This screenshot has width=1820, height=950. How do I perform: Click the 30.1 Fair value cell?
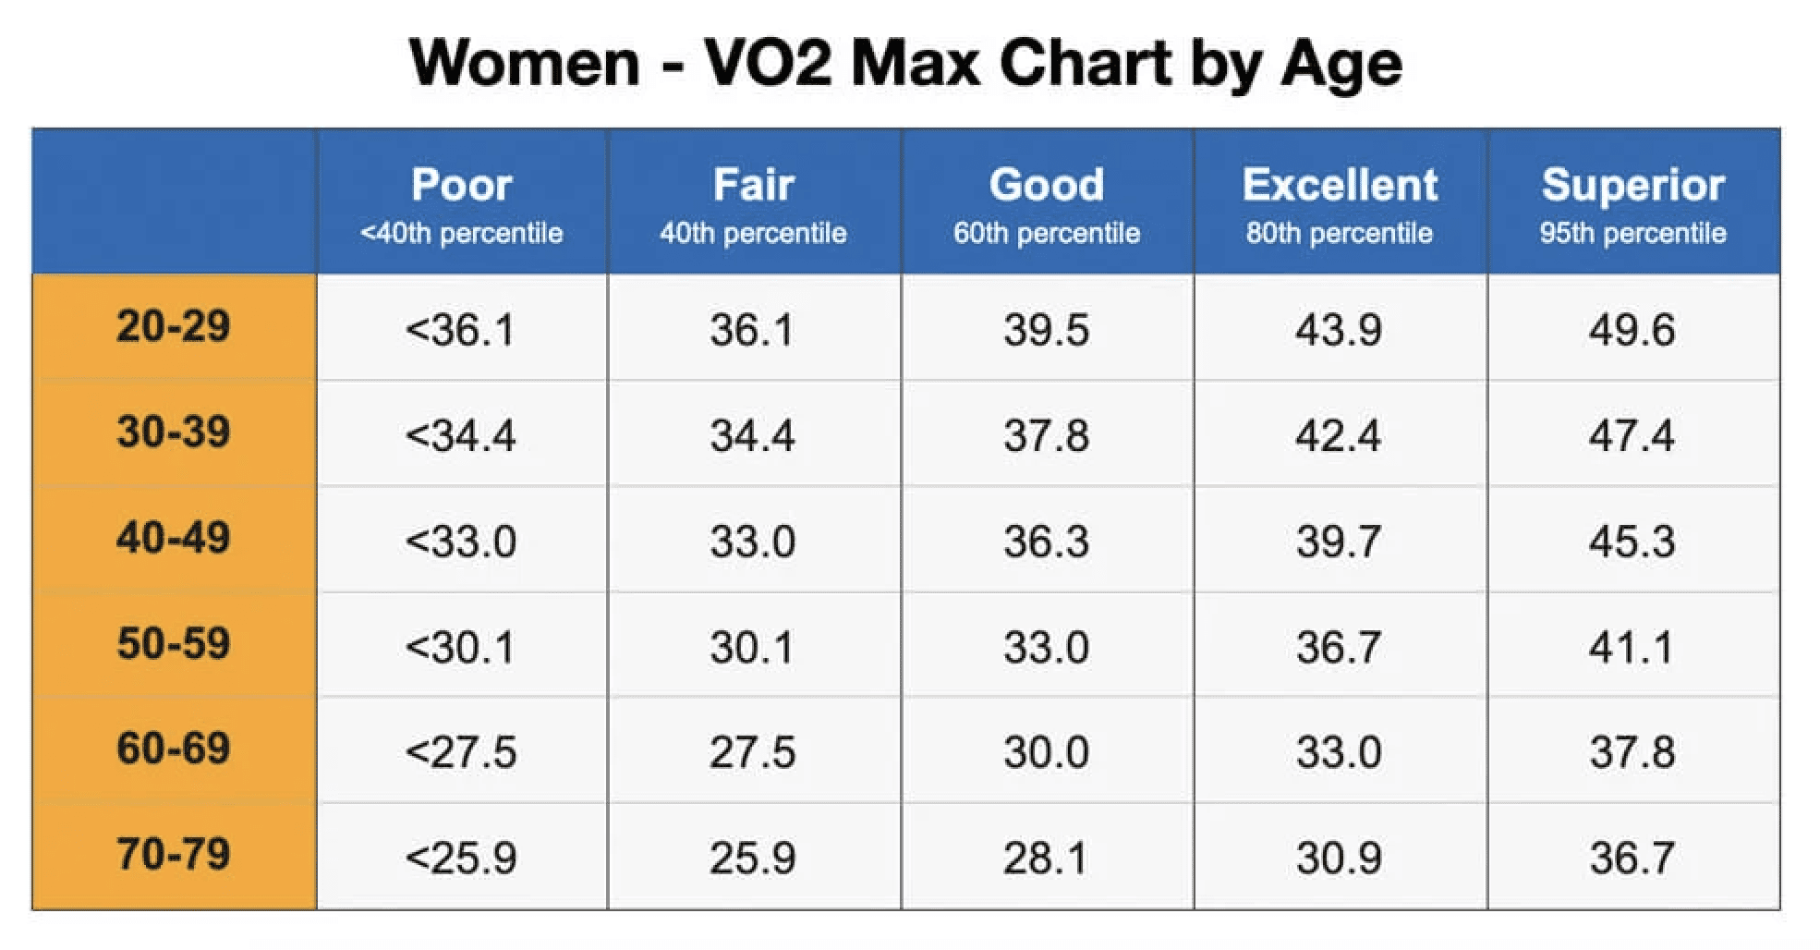(x=752, y=647)
